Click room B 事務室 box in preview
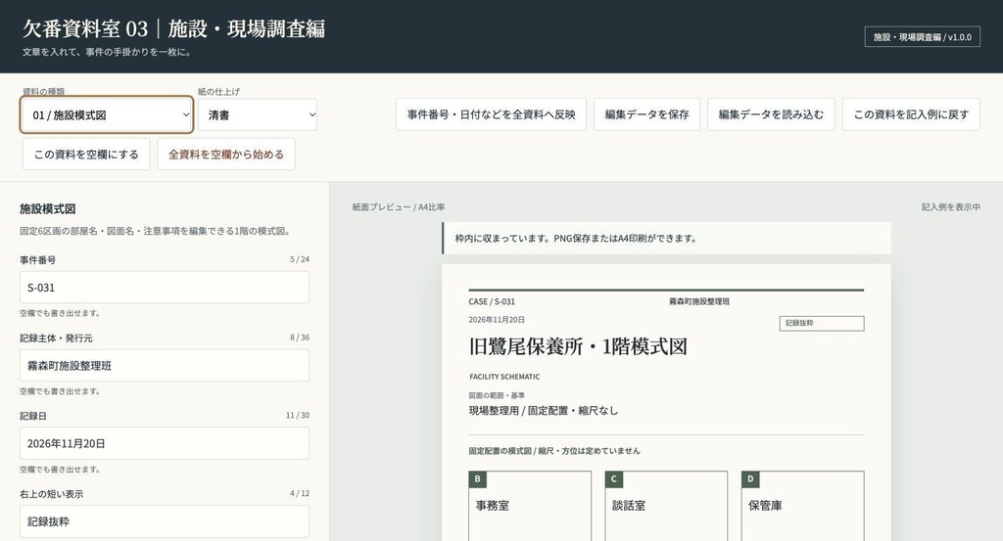Image resolution: width=1003 pixels, height=541 pixels. (x=530, y=506)
